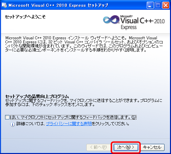Open the プライバシーに関する声明 link
This screenshot has height=154, width=171.
tap(69, 124)
